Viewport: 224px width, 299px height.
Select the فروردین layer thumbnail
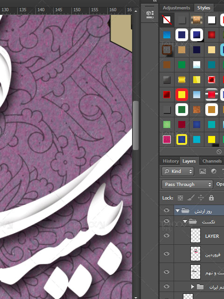coord(196,254)
